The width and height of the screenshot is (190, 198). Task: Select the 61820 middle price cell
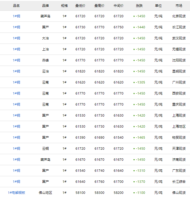[118, 71]
